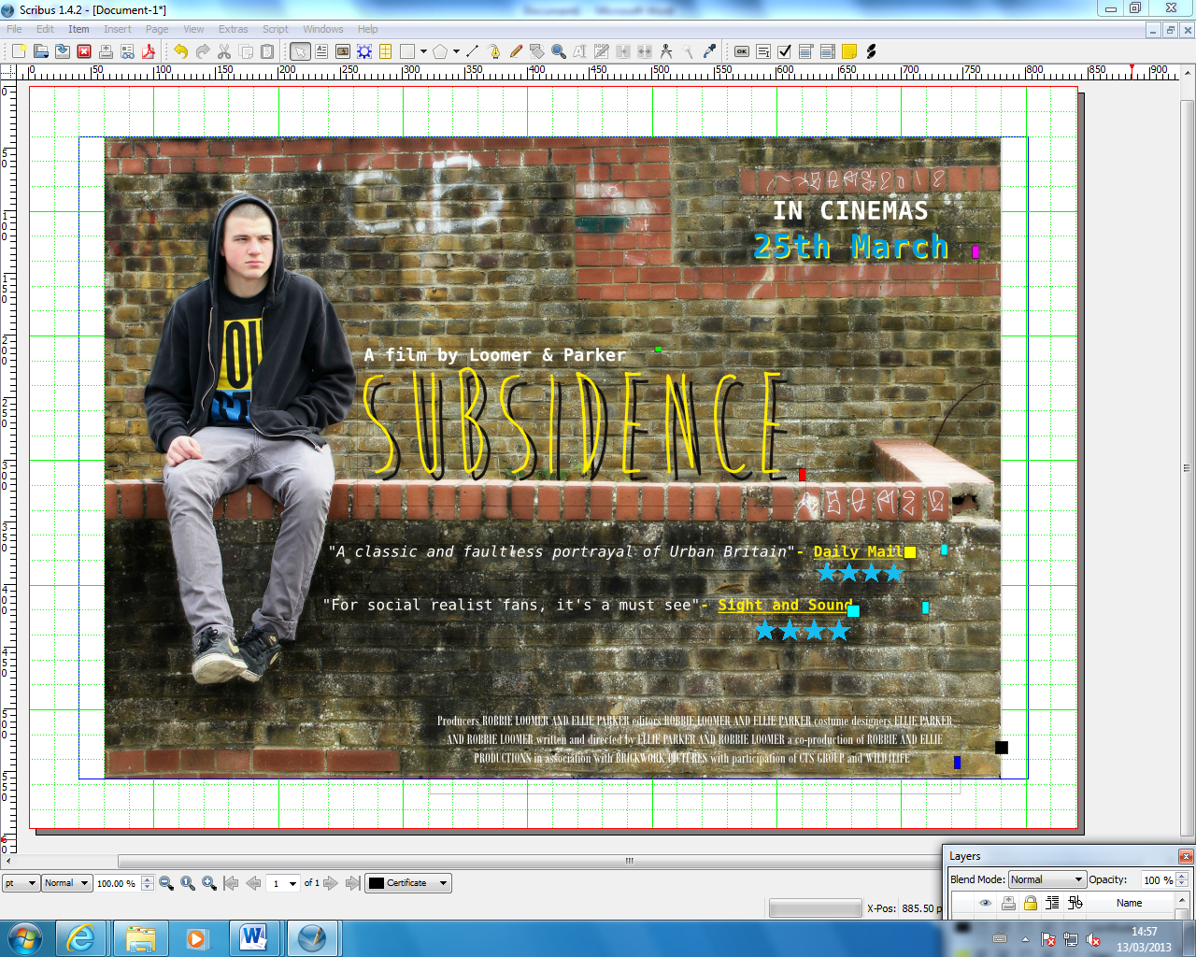This screenshot has height=957, width=1196.
Task: Open the Normal image preview quality dropdown
Action: coord(66,883)
